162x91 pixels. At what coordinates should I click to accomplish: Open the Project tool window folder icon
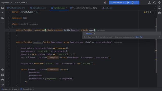(x=3, y=8)
